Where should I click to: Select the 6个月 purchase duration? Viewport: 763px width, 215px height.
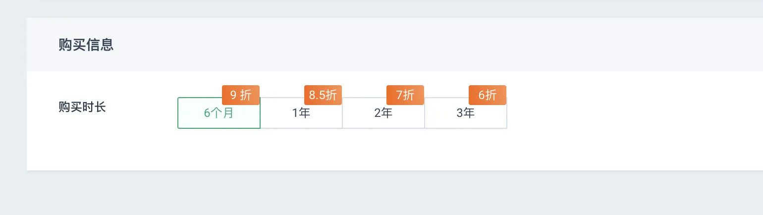coord(218,113)
